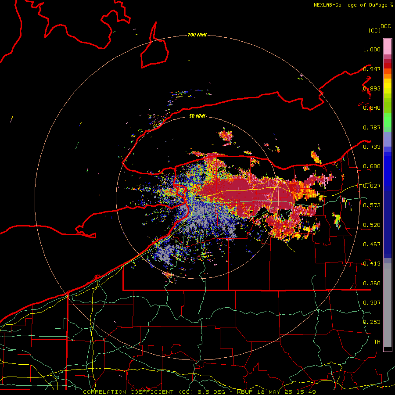
Task: Click the 0.520 color scale value
Action: tap(372, 225)
